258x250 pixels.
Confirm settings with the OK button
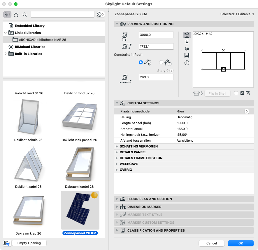coord(241,243)
